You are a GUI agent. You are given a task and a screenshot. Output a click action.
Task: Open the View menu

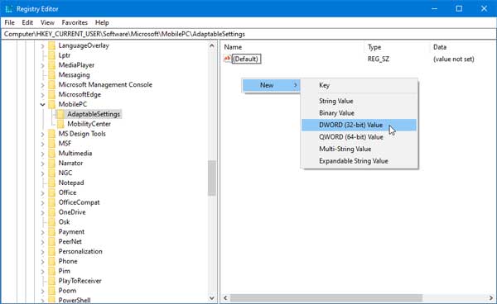(47, 22)
